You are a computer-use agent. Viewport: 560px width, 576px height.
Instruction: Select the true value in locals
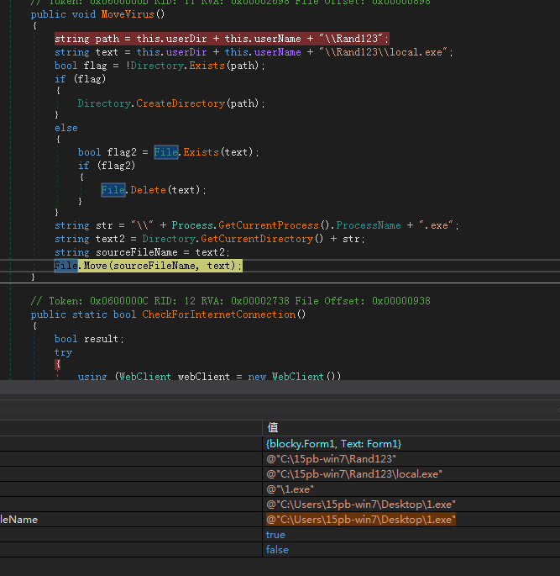click(275, 535)
